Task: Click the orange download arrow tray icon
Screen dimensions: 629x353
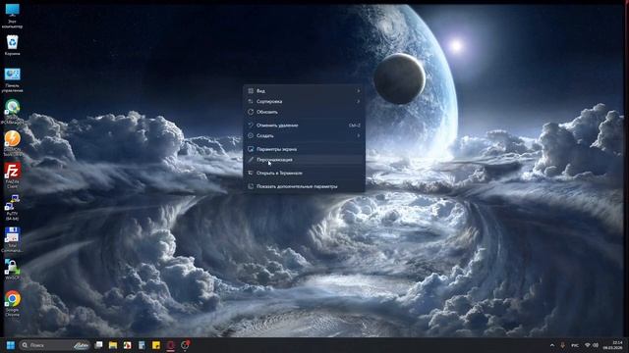Action: 563,345
